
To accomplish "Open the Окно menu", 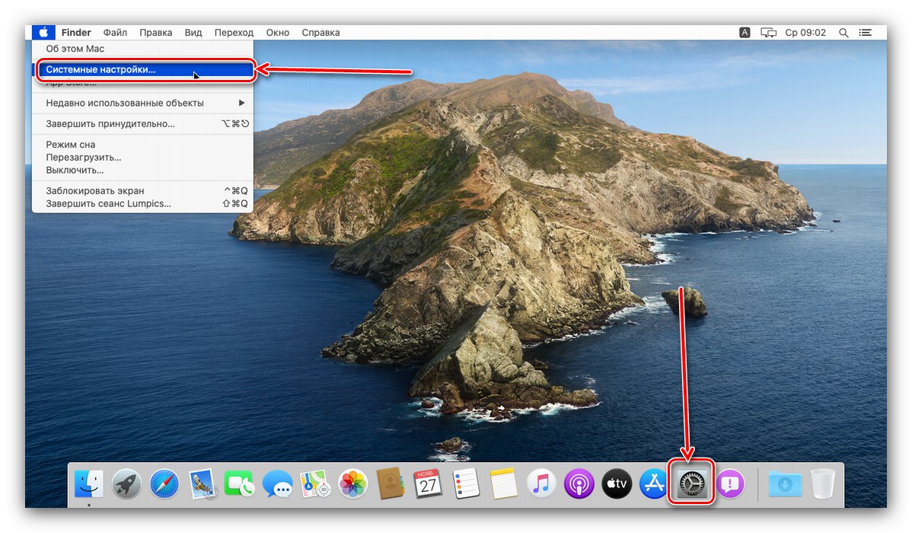I will [277, 33].
